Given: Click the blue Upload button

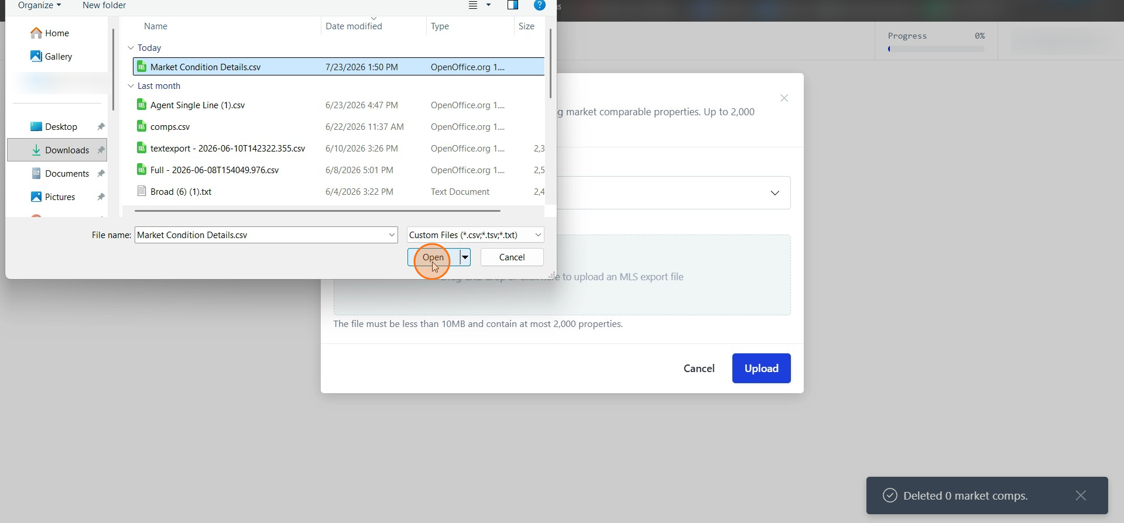Looking at the screenshot, I should pyautogui.click(x=761, y=368).
